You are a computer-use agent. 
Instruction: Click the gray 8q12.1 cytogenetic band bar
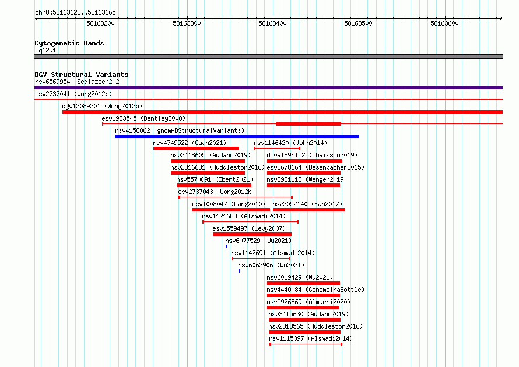[x=268, y=57]
